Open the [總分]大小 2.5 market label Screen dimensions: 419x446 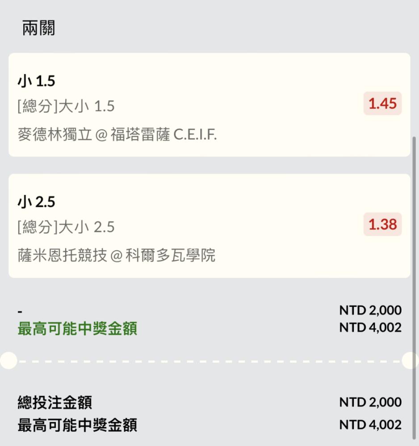tap(66, 227)
